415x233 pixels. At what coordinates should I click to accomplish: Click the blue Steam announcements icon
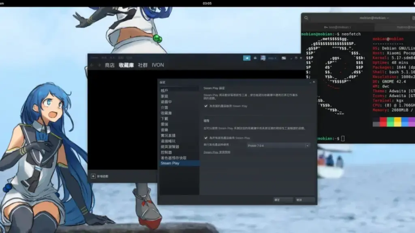(246, 58)
